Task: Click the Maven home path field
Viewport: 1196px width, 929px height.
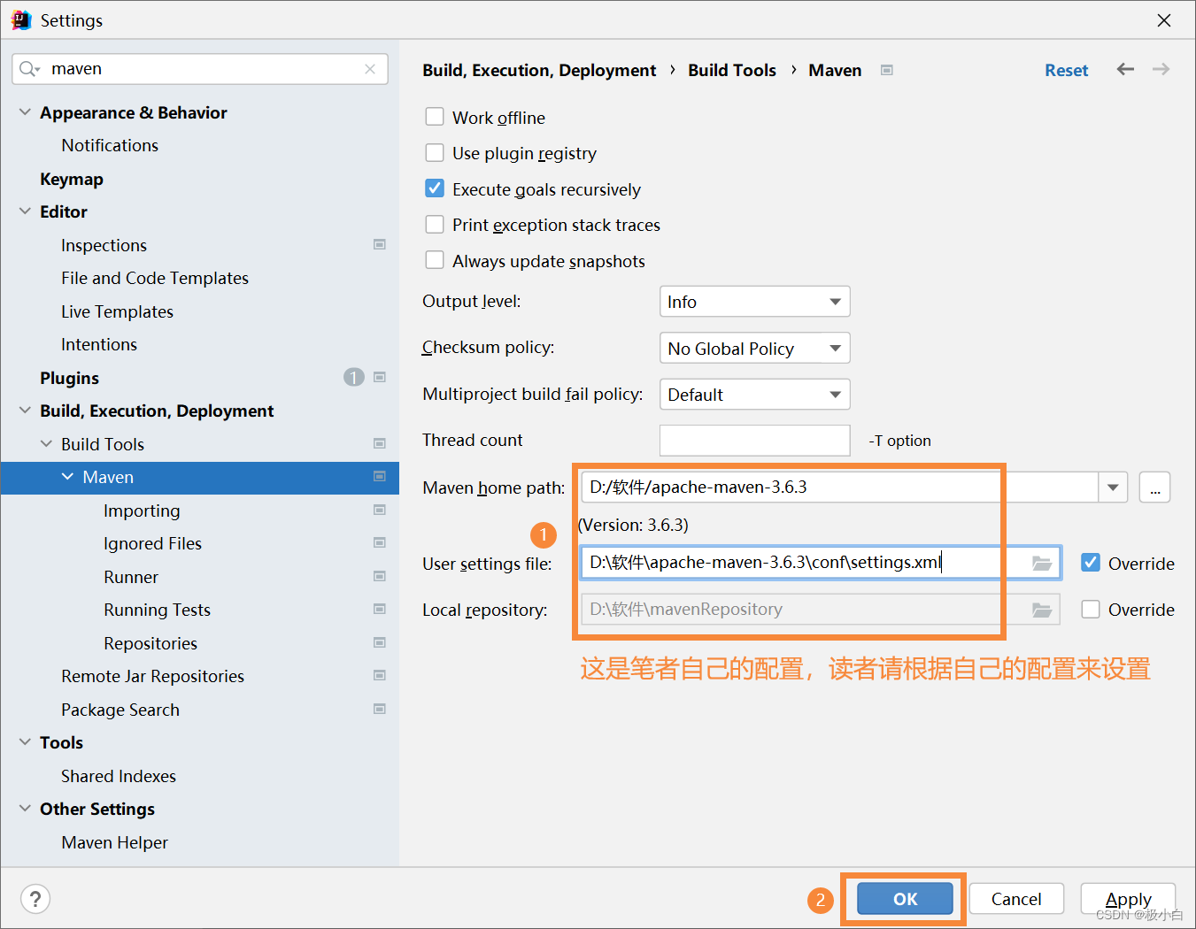Action: click(839, 488)
